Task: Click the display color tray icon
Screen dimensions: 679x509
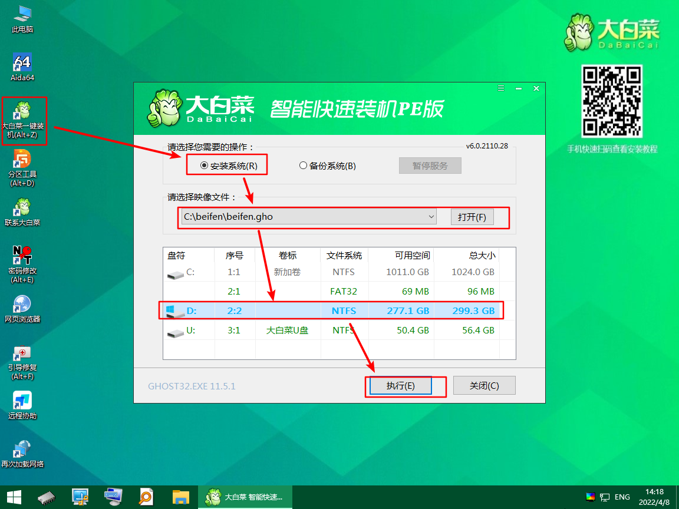Action: point(590,497)
